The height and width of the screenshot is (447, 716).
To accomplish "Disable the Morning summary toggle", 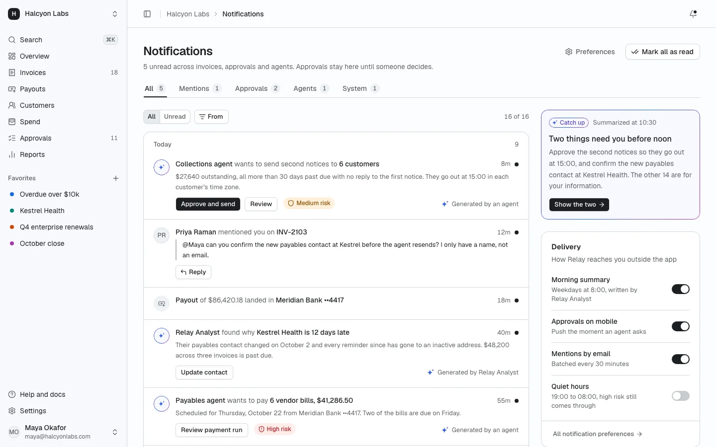I will (x=681, y=289).
